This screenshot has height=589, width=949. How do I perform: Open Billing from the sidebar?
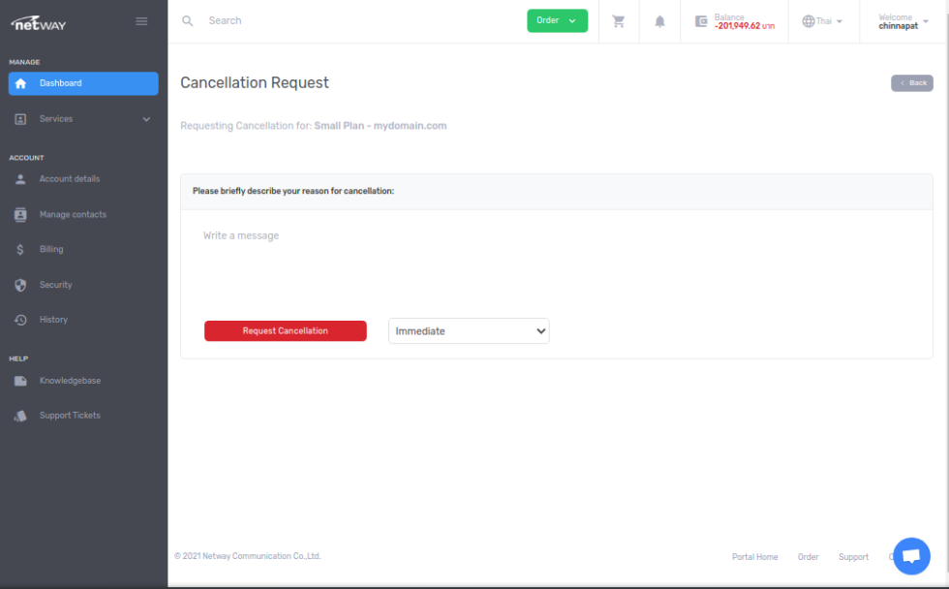(51, 249)
